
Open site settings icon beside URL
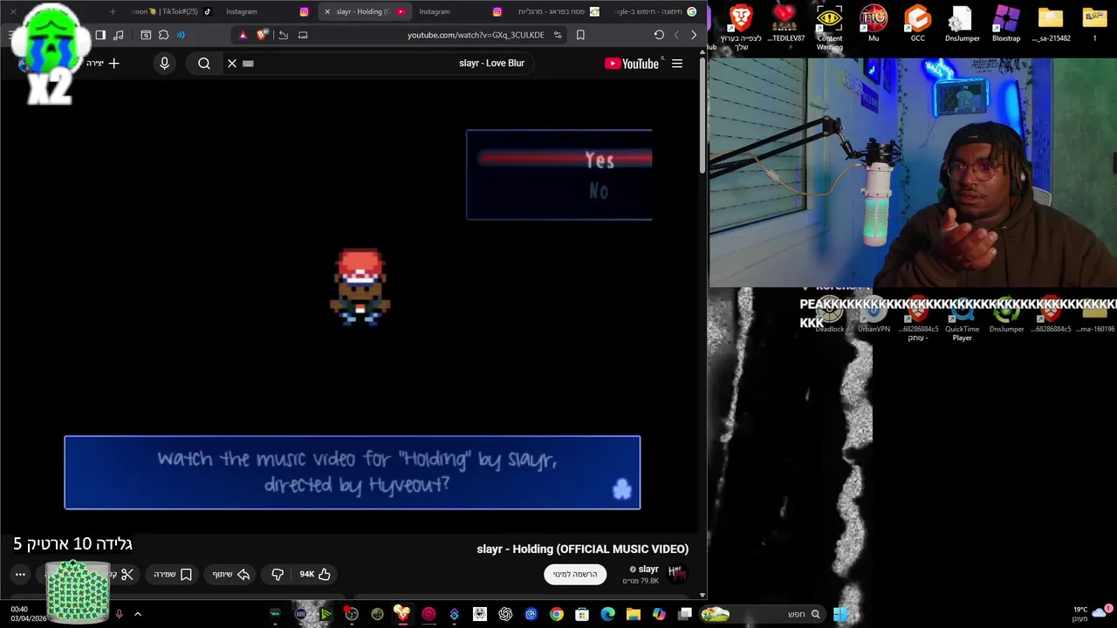coord(558,35)
